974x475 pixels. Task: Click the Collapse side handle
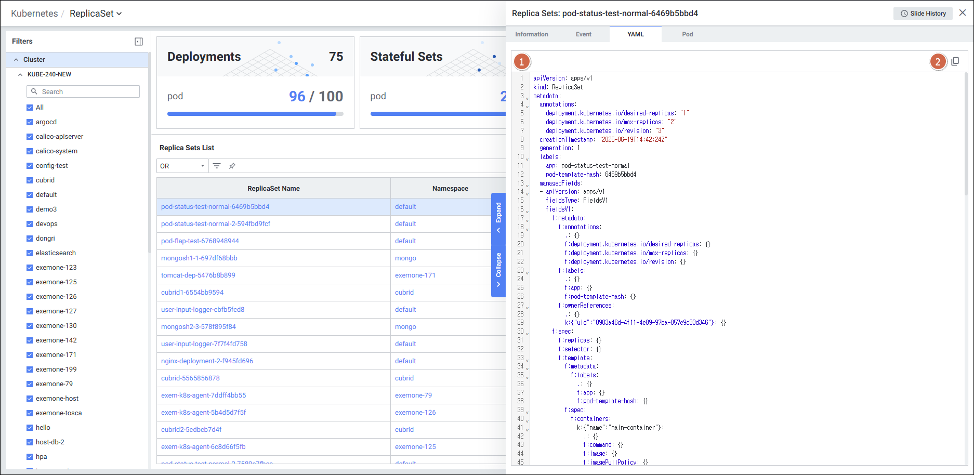click(x=498, y=270)
